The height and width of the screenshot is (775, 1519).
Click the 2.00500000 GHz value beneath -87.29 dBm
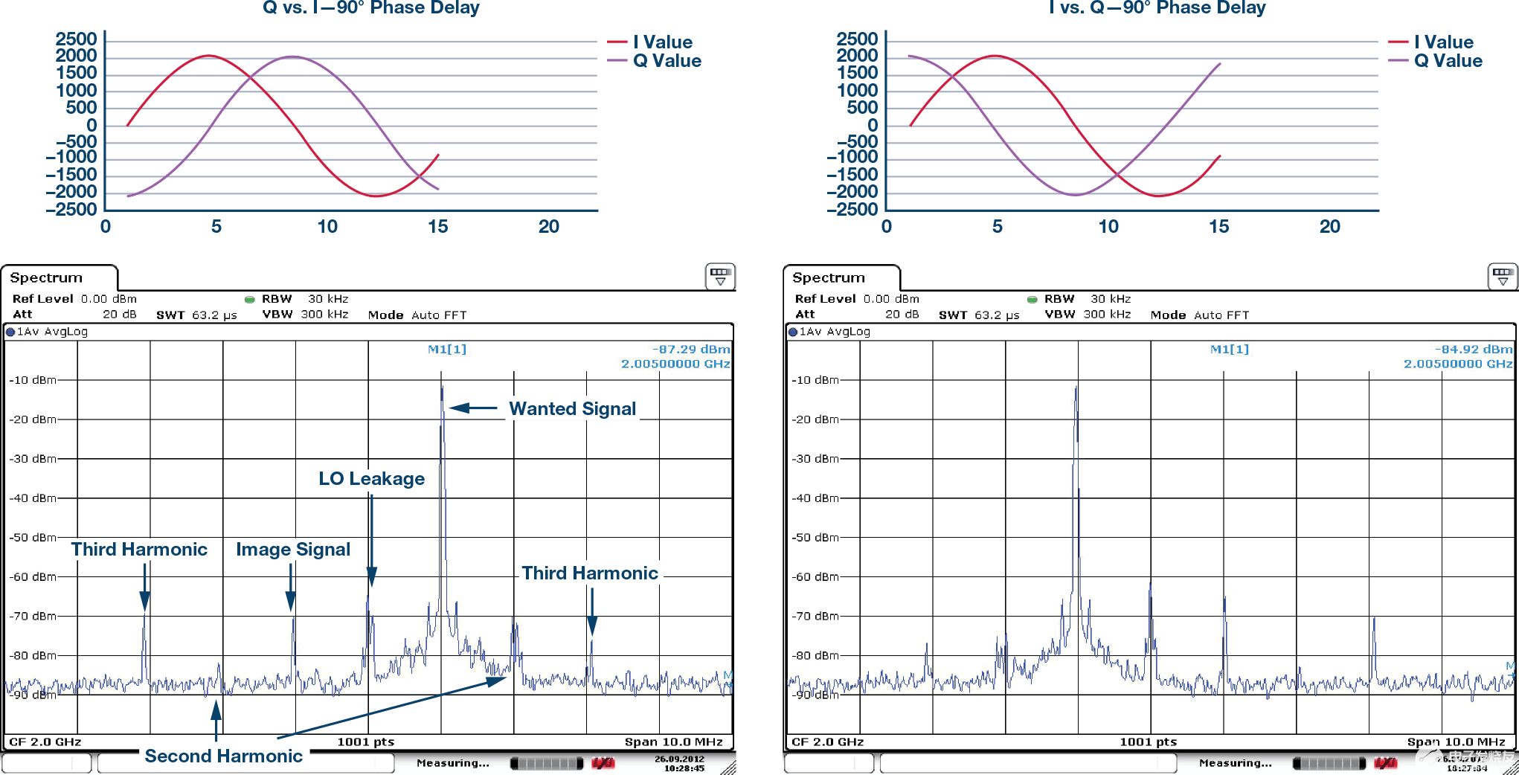[x=676, y=364]
